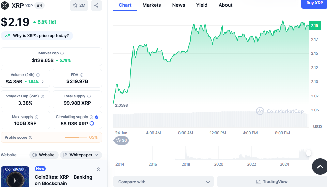This screenshot has width=327, height=187.
Task: Collapse the CoinBites panel with double chevron
Action: coord(98,169)
